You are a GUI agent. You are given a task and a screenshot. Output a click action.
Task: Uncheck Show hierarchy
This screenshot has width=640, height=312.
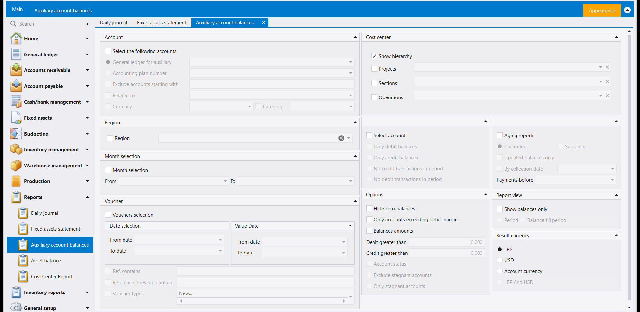(374, 56)
